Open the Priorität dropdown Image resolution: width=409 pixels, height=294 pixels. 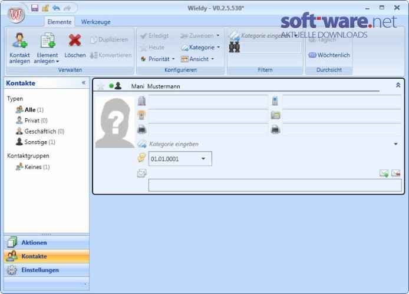click(x=157, y=59)
